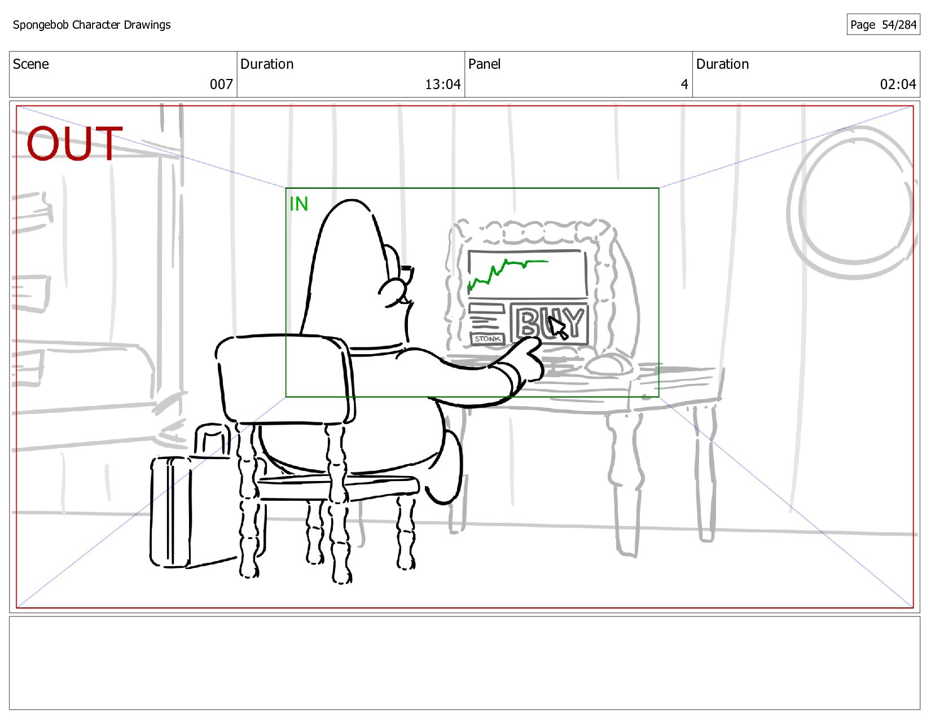931x719 pixels.
Task: Click the red 'OUT' camera label
Action: pyautogui.click(x=74, y=143)
